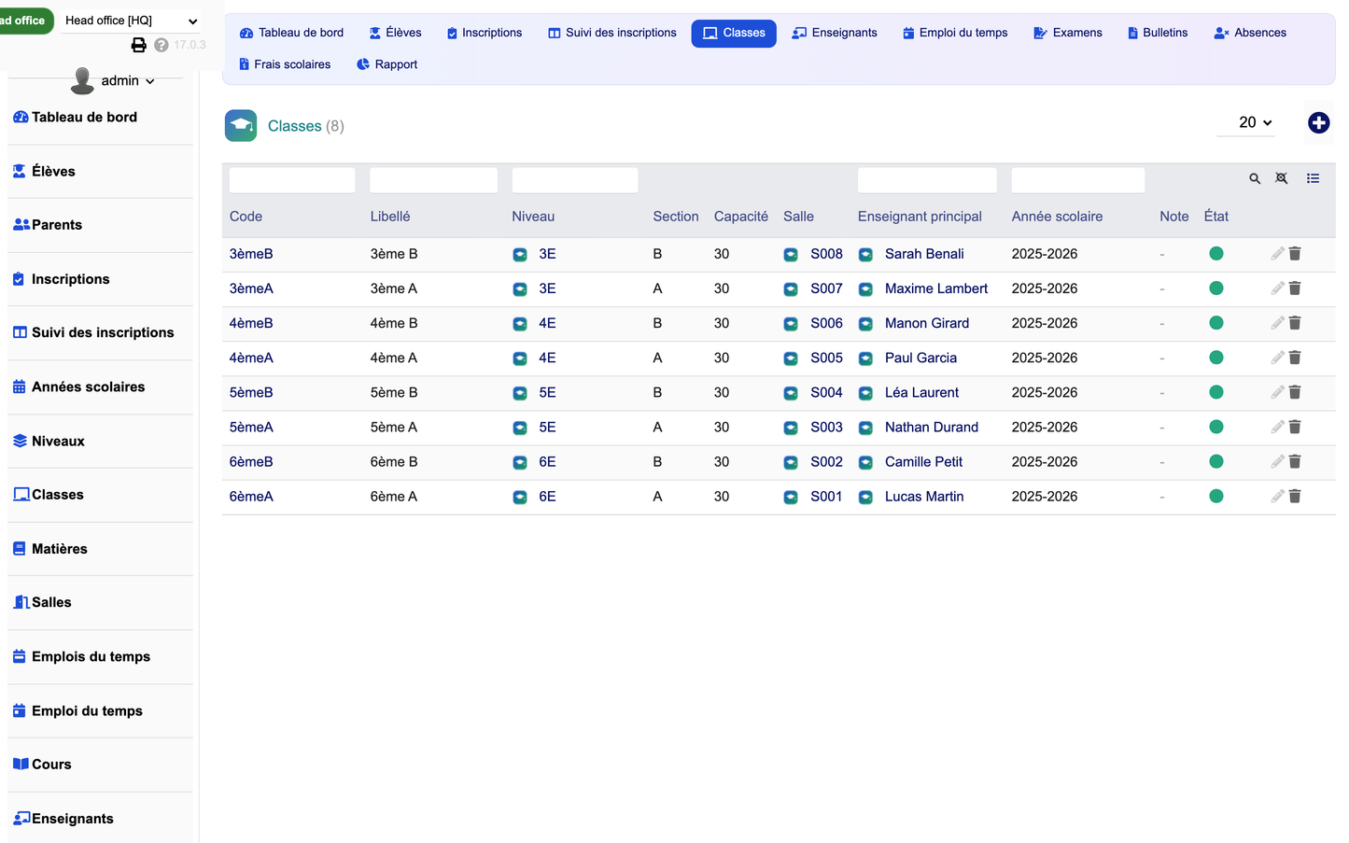Open the 4E level link in 4èmeA row
Screen dimensions: 1349x843
point(547,358)
